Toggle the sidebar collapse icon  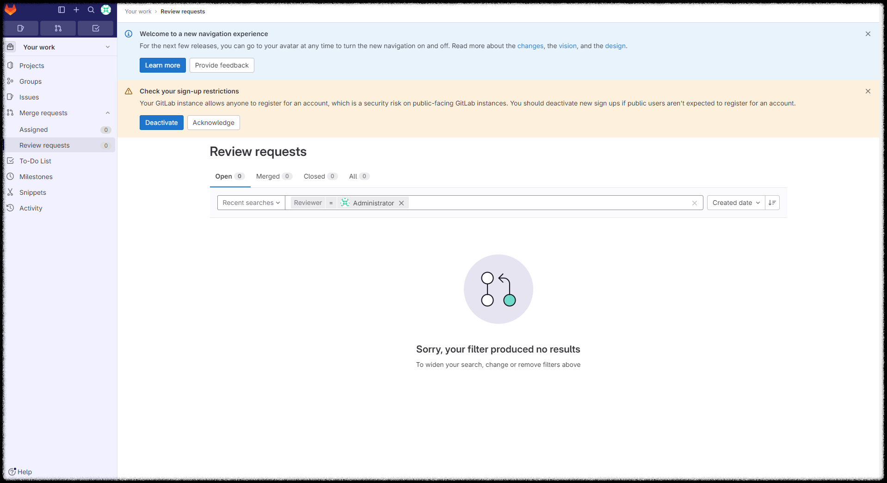point(62,10)
